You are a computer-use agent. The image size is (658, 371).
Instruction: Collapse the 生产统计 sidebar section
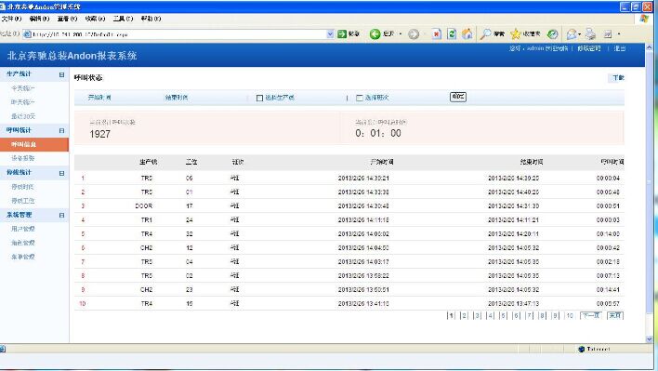click(61, 74)
